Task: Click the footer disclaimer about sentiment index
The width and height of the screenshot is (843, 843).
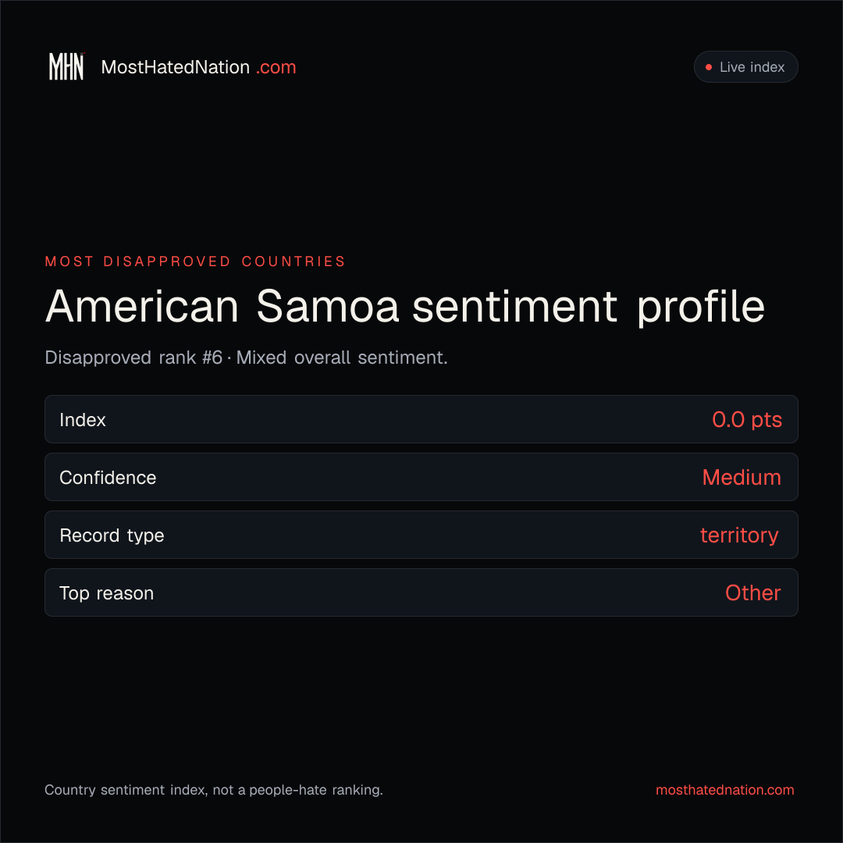Action: point(213,790)
